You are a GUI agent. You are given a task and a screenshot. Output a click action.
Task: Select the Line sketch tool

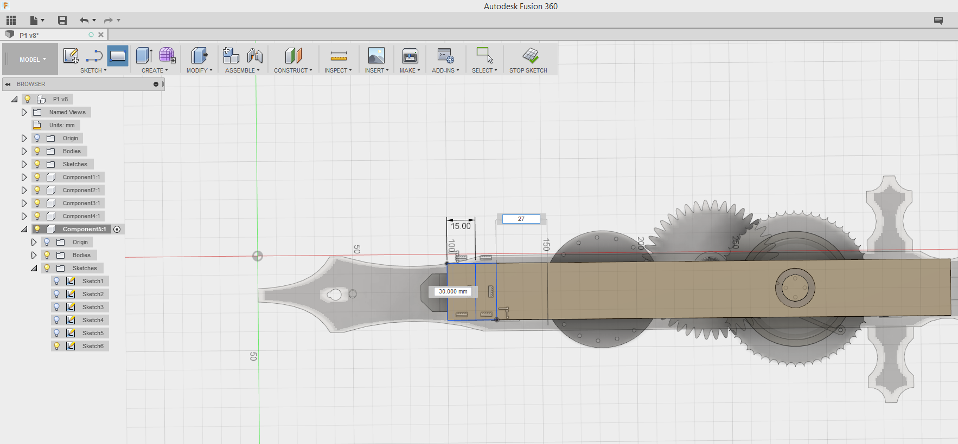[x=94, y=55]
